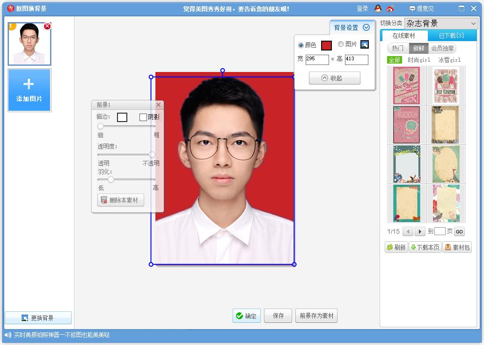484x345 pixels.
Task: Click the 删除本素材 delete material button
Action: coord(120,200)
